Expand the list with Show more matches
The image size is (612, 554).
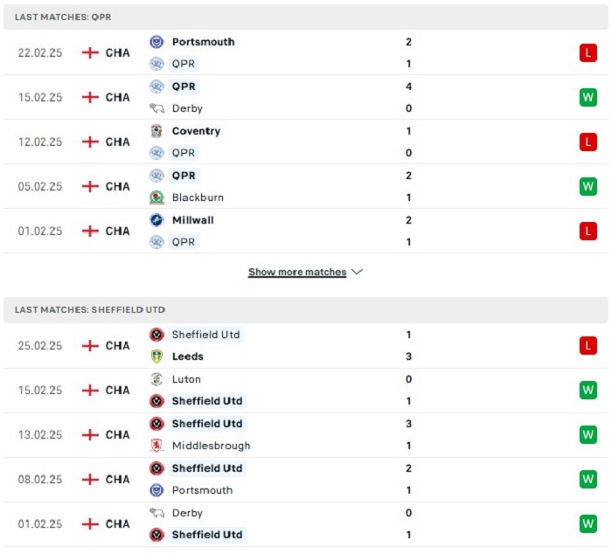pyautogui.click(x=297, y=272)
